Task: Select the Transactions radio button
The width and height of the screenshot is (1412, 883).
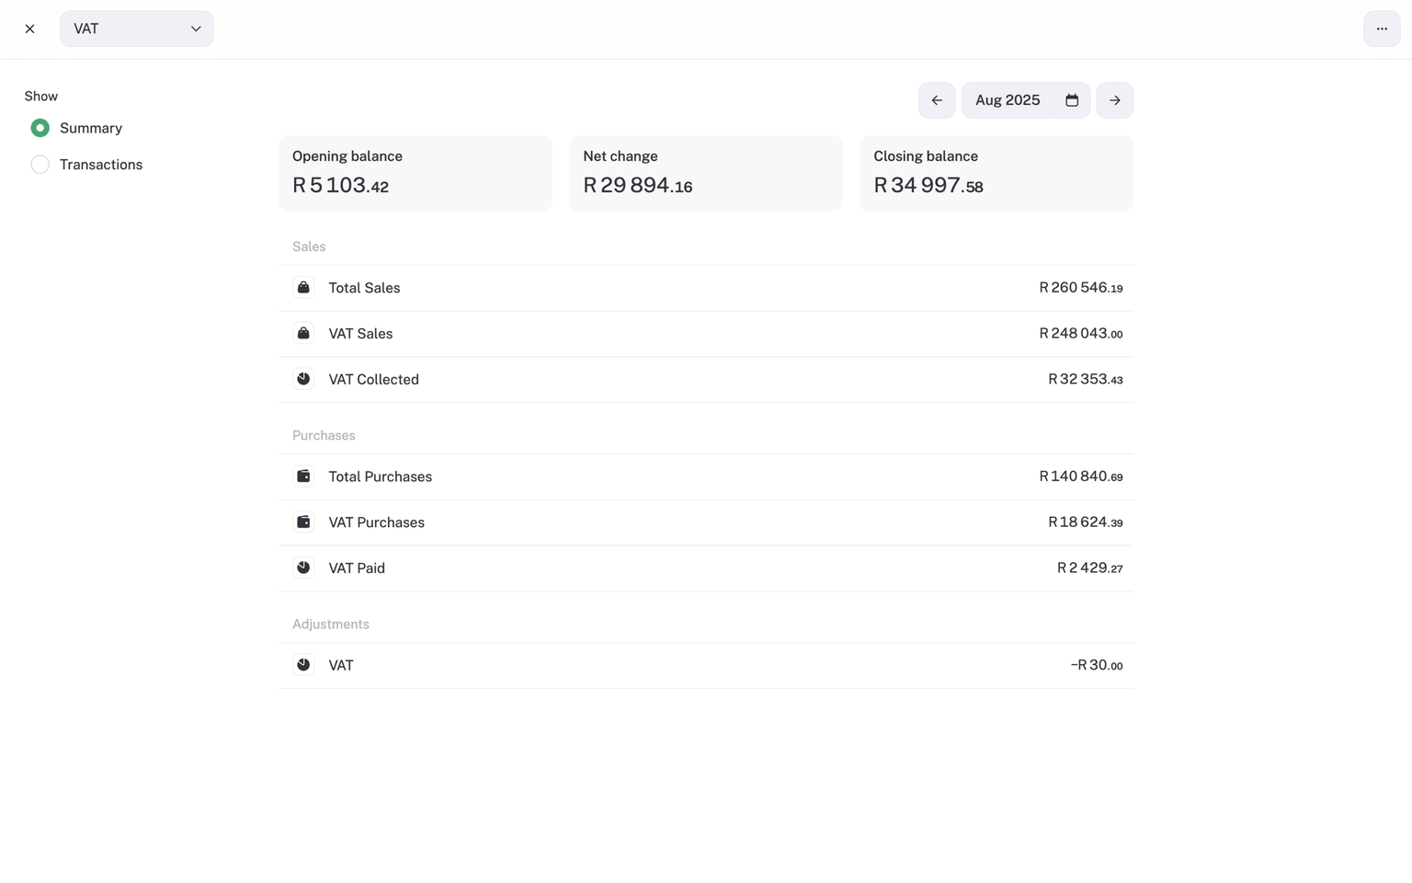Action: coord(40,165)
